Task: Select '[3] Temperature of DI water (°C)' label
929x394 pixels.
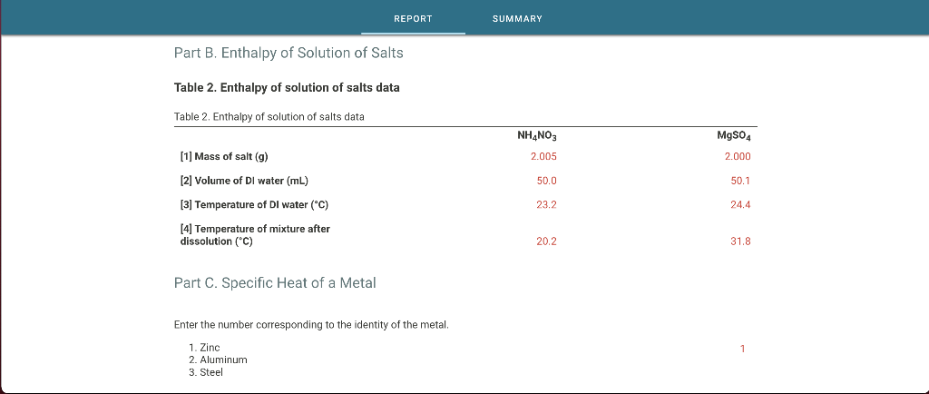Action: click(x=254, y=205)
